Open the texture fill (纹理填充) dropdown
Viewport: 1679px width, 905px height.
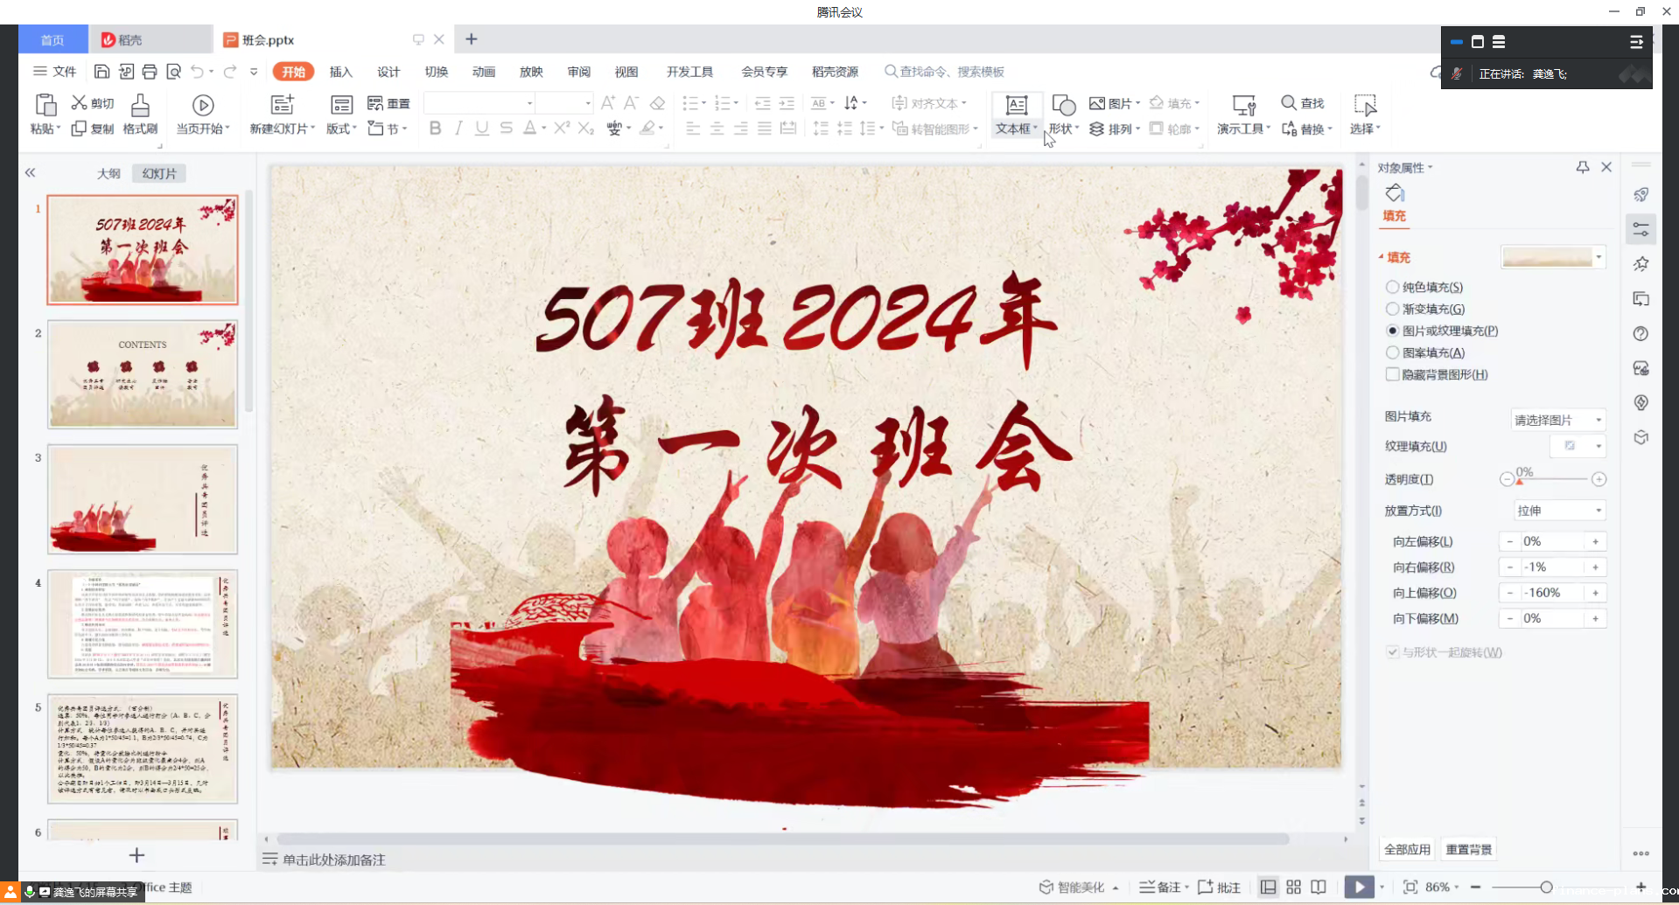[1578, 446]
